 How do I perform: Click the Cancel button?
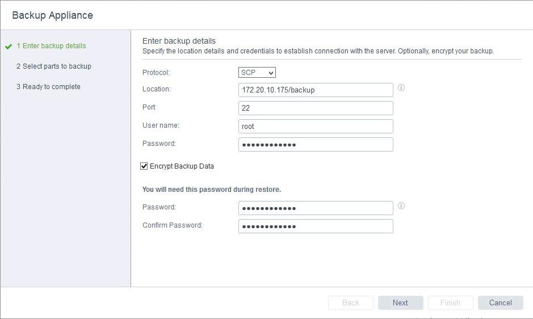[500, 303]
